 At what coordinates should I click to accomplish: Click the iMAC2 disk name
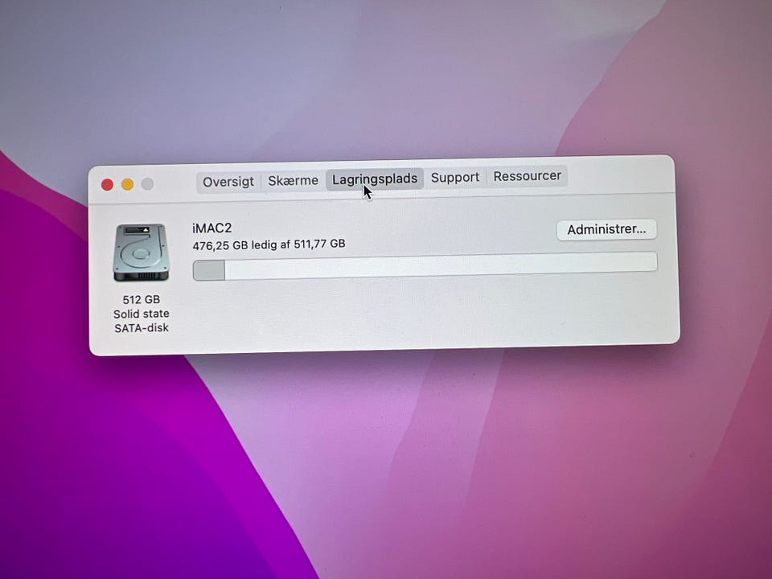(x=211, y=228)
